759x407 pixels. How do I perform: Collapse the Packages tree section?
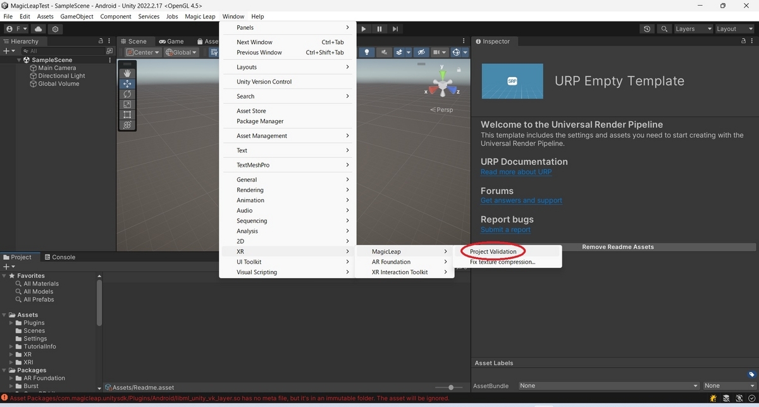pyautogui.click(x=5, y=370)
